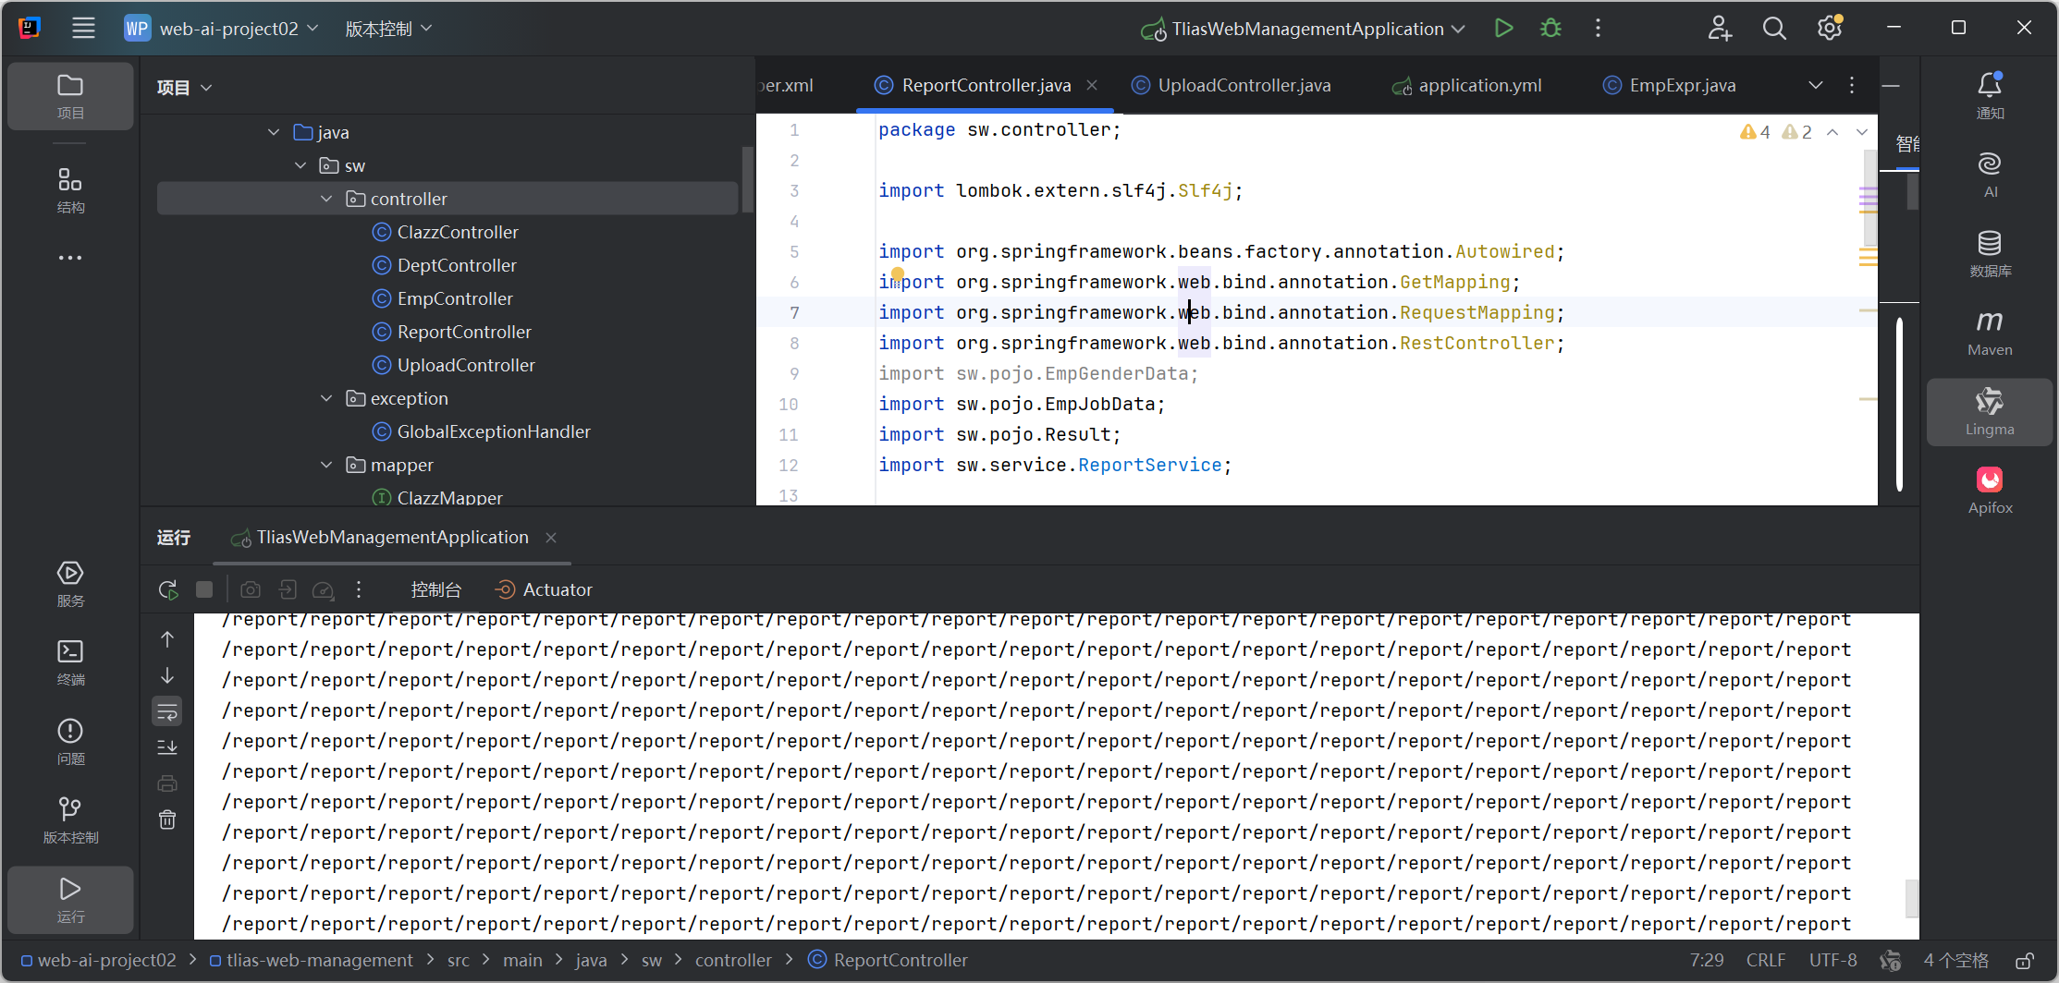Open the AI assistant panel
The width and height of the screenshot is (2059, 983).
pyautogui.click(x=1990, y=175)
